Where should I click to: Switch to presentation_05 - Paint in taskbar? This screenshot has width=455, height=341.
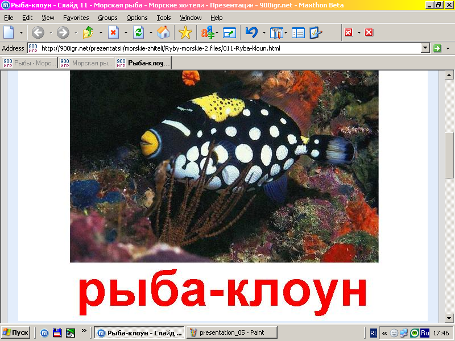tap(232, 332)
